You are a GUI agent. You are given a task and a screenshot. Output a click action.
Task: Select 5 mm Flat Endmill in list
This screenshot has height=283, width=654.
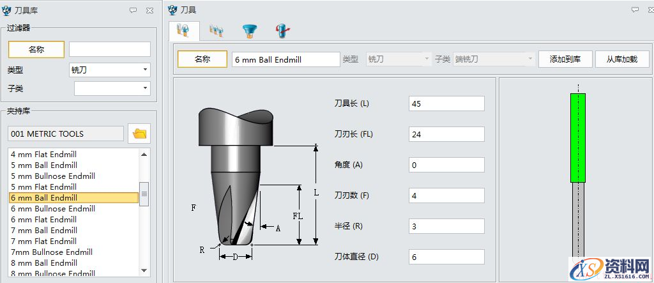click(x=73, y=187)
